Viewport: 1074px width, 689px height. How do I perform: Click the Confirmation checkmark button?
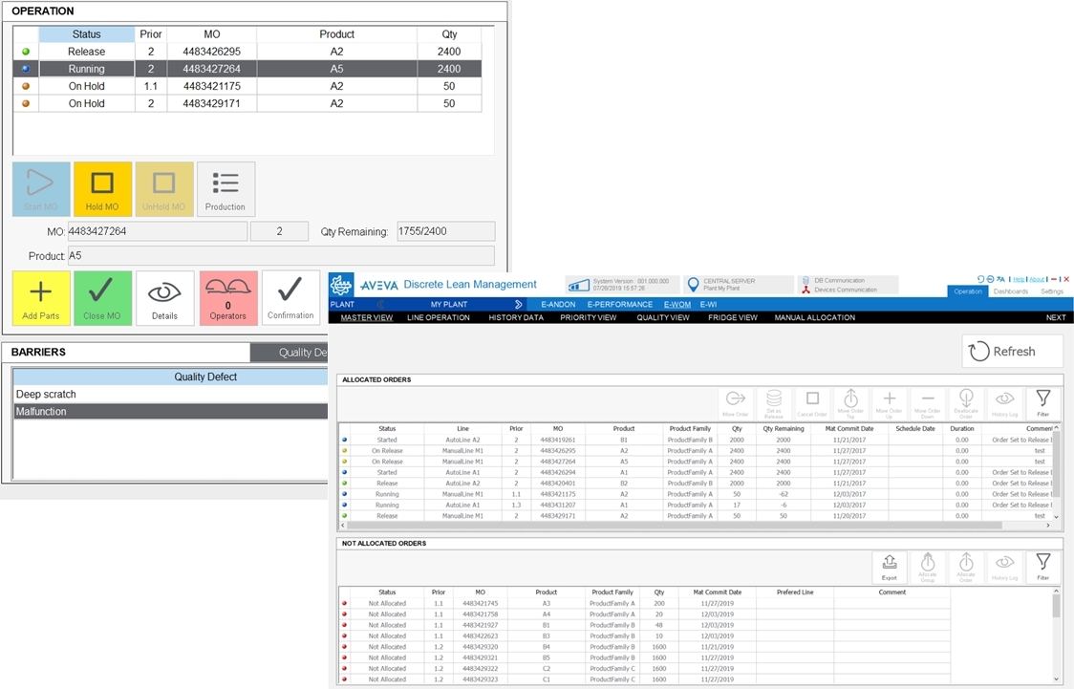290,298
